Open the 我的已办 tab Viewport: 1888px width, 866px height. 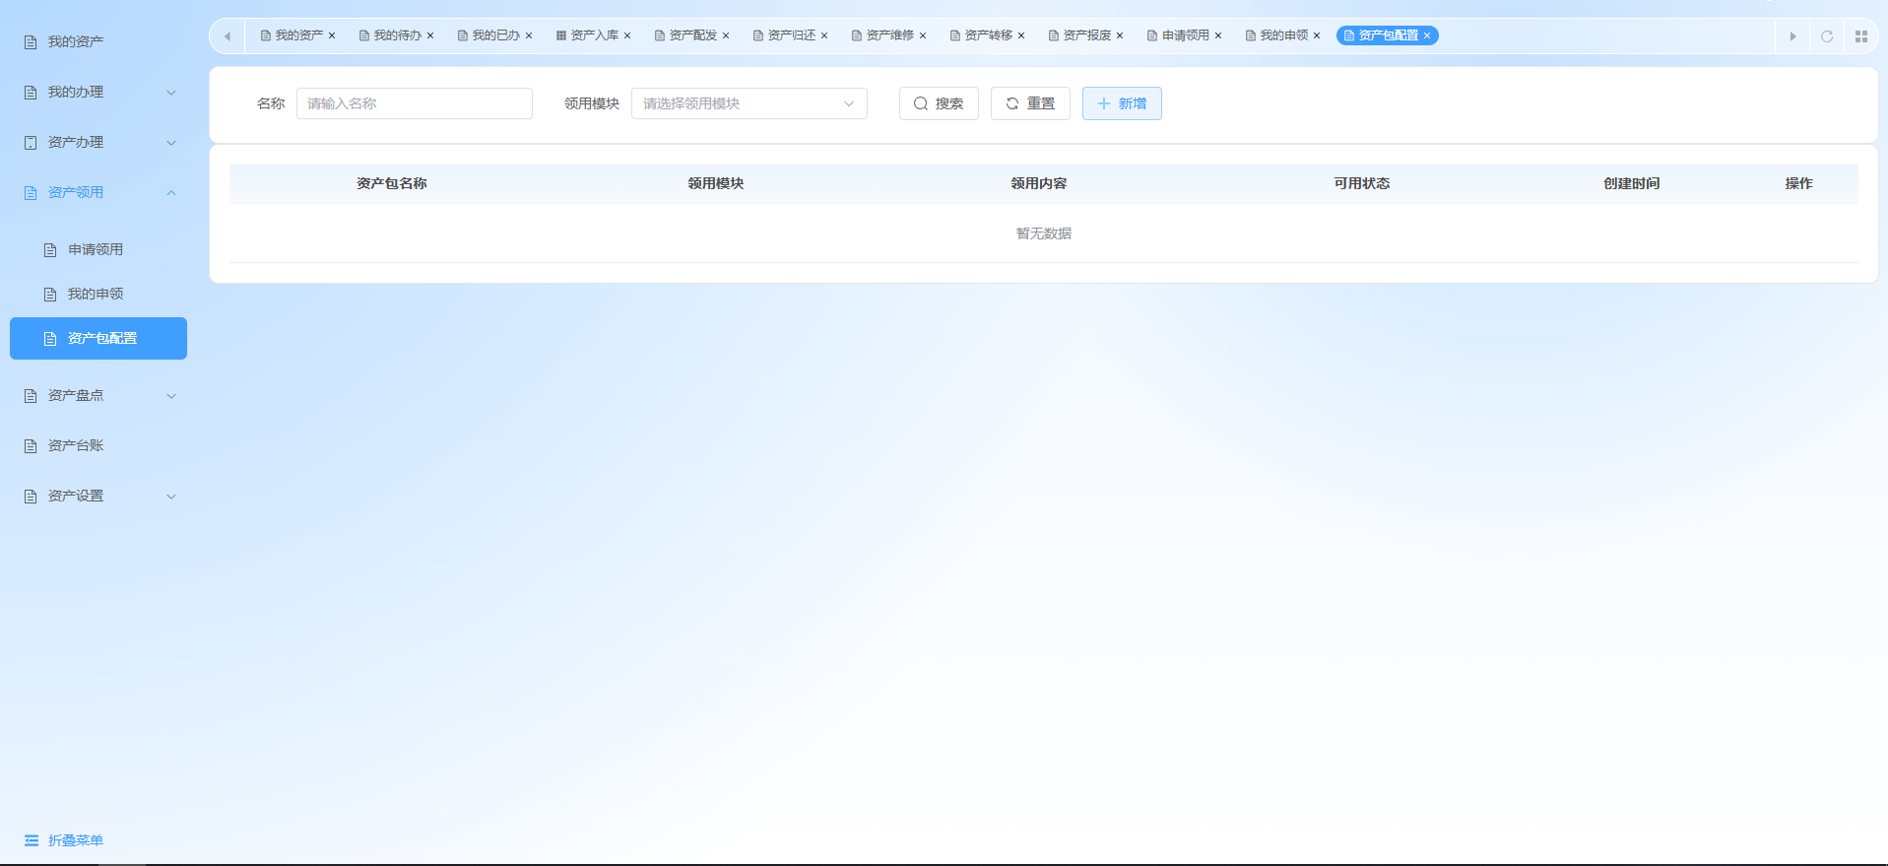click(x=495, y=35)
